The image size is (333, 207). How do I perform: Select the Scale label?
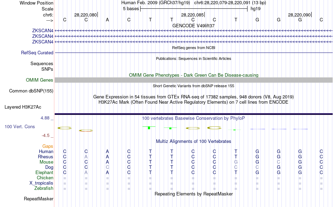click(47, 9)
